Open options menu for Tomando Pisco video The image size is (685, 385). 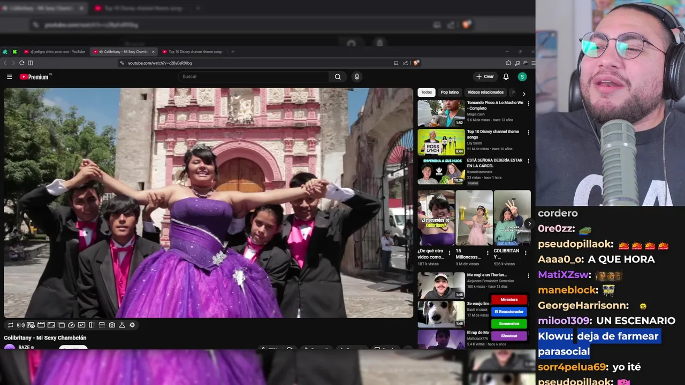(x=529, y=104)
